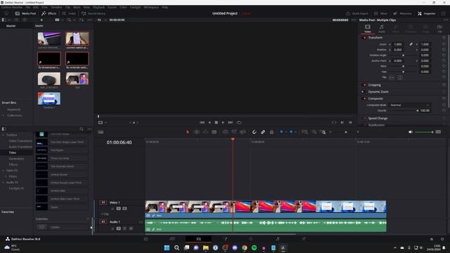Screen dimensions: 450x253
Task: Toggle timeline Snapping magnet icon
Action: point(254,132)
